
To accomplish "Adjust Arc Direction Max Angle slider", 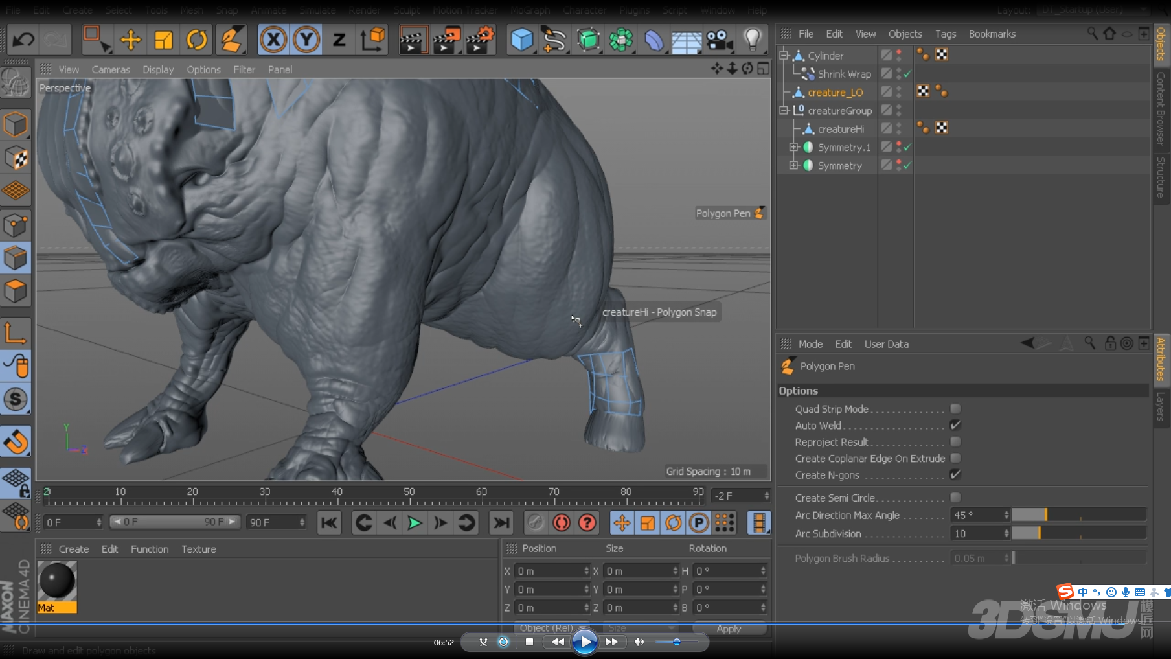I will [x=1078, y=515].
